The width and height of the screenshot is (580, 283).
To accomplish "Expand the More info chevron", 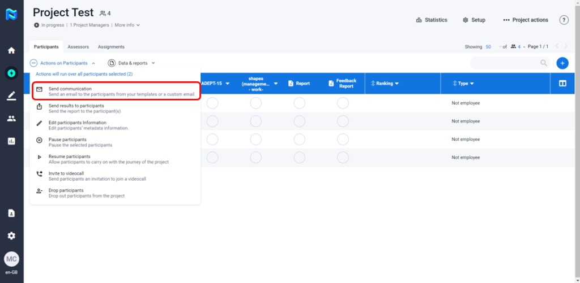I will [127, 25].
